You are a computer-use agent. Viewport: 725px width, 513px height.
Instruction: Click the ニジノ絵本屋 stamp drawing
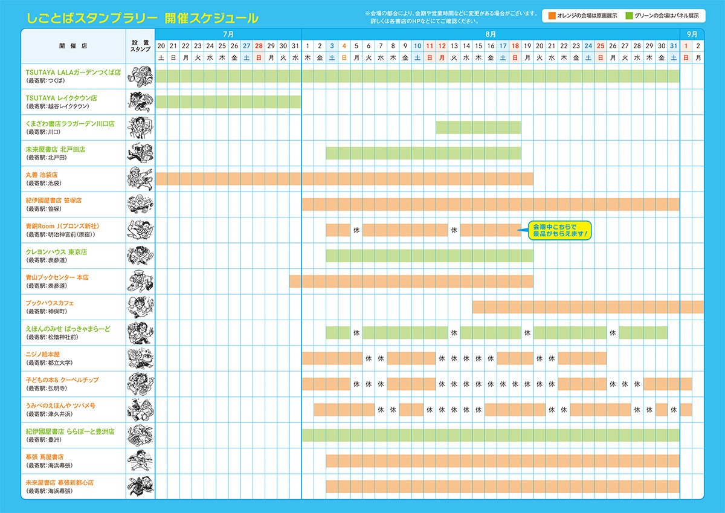click(140, 358)
